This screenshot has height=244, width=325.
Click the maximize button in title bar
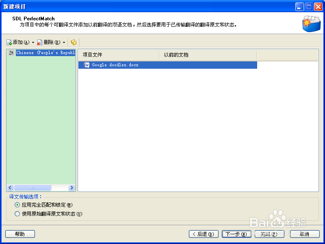(309, 7)
